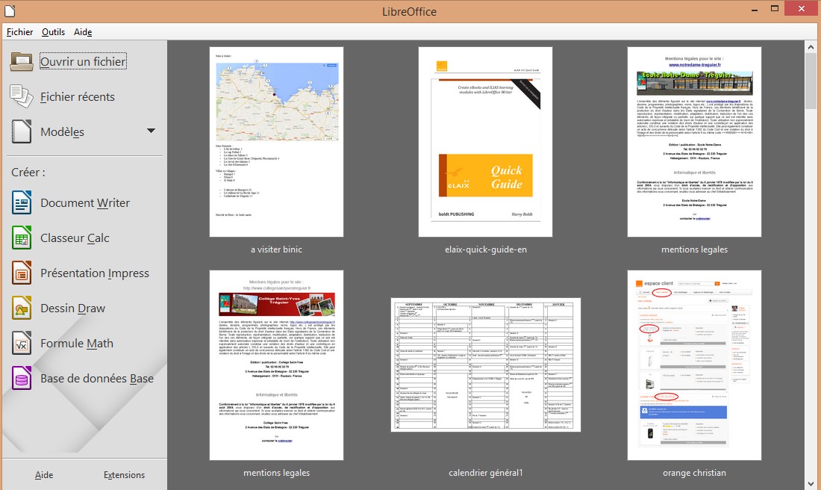
Task: Click the Aide button at sidebar bottom
Action: click(x=44, y=475)
